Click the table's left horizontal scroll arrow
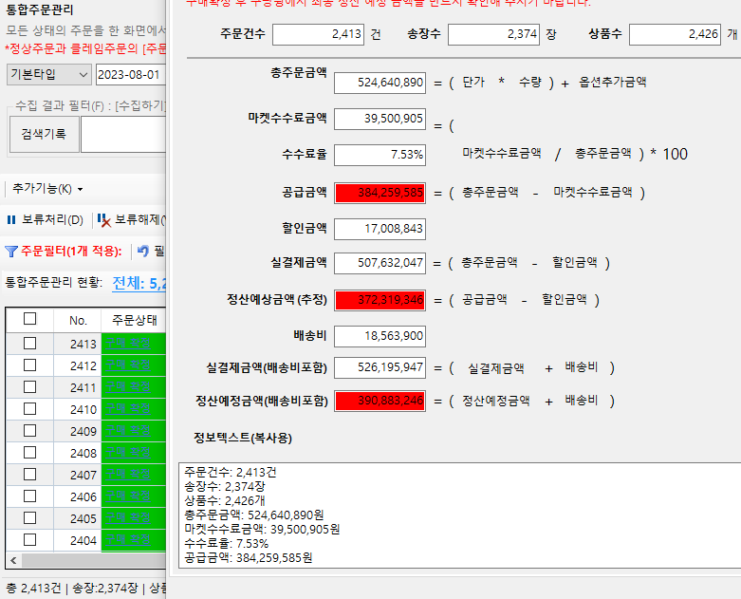741x599 pixels. [x=12, y=560]
